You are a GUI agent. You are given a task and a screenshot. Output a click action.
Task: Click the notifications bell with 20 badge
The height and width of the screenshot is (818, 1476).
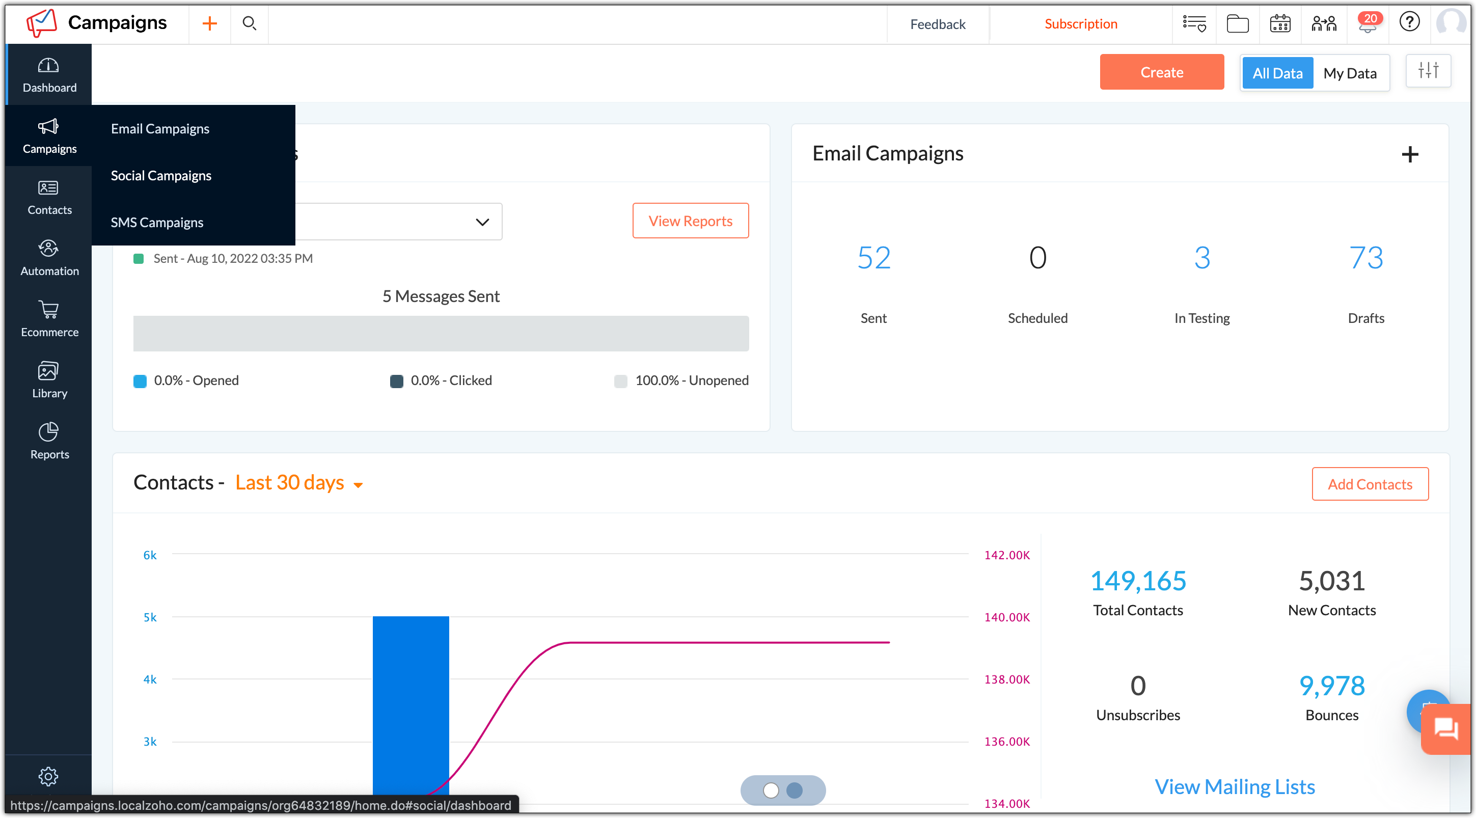(x=1367, y=24)
